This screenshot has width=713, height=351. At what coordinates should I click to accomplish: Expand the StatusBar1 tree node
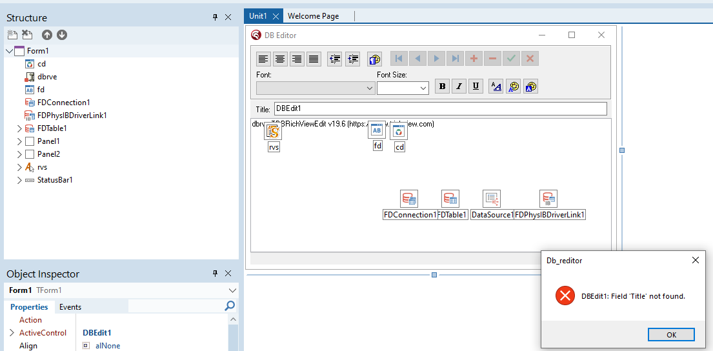tap(19, 180)
